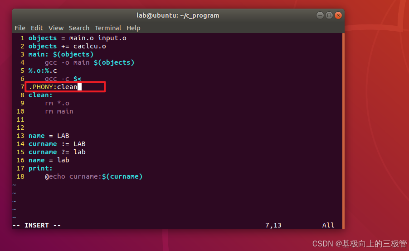Click '@echo curname:$(curname)' on line 18

(x=94, y=176)
